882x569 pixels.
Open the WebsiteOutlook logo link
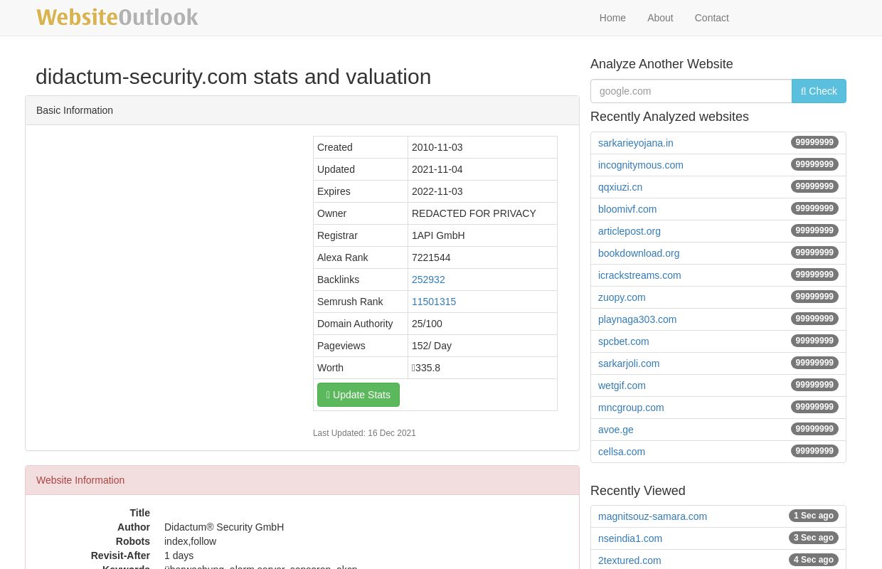pyautogui.click(x=117, y=18)
